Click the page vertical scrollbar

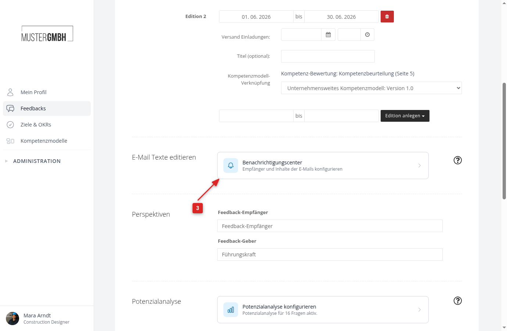click(504, 141)
